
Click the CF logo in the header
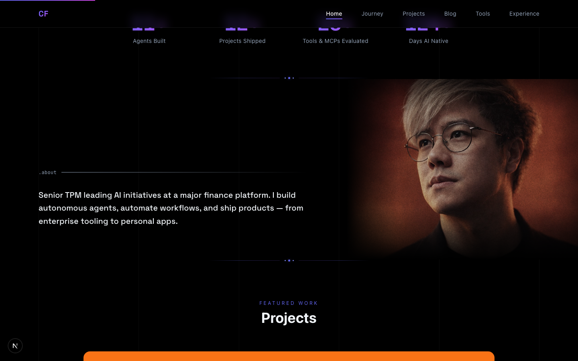(43, 14)
